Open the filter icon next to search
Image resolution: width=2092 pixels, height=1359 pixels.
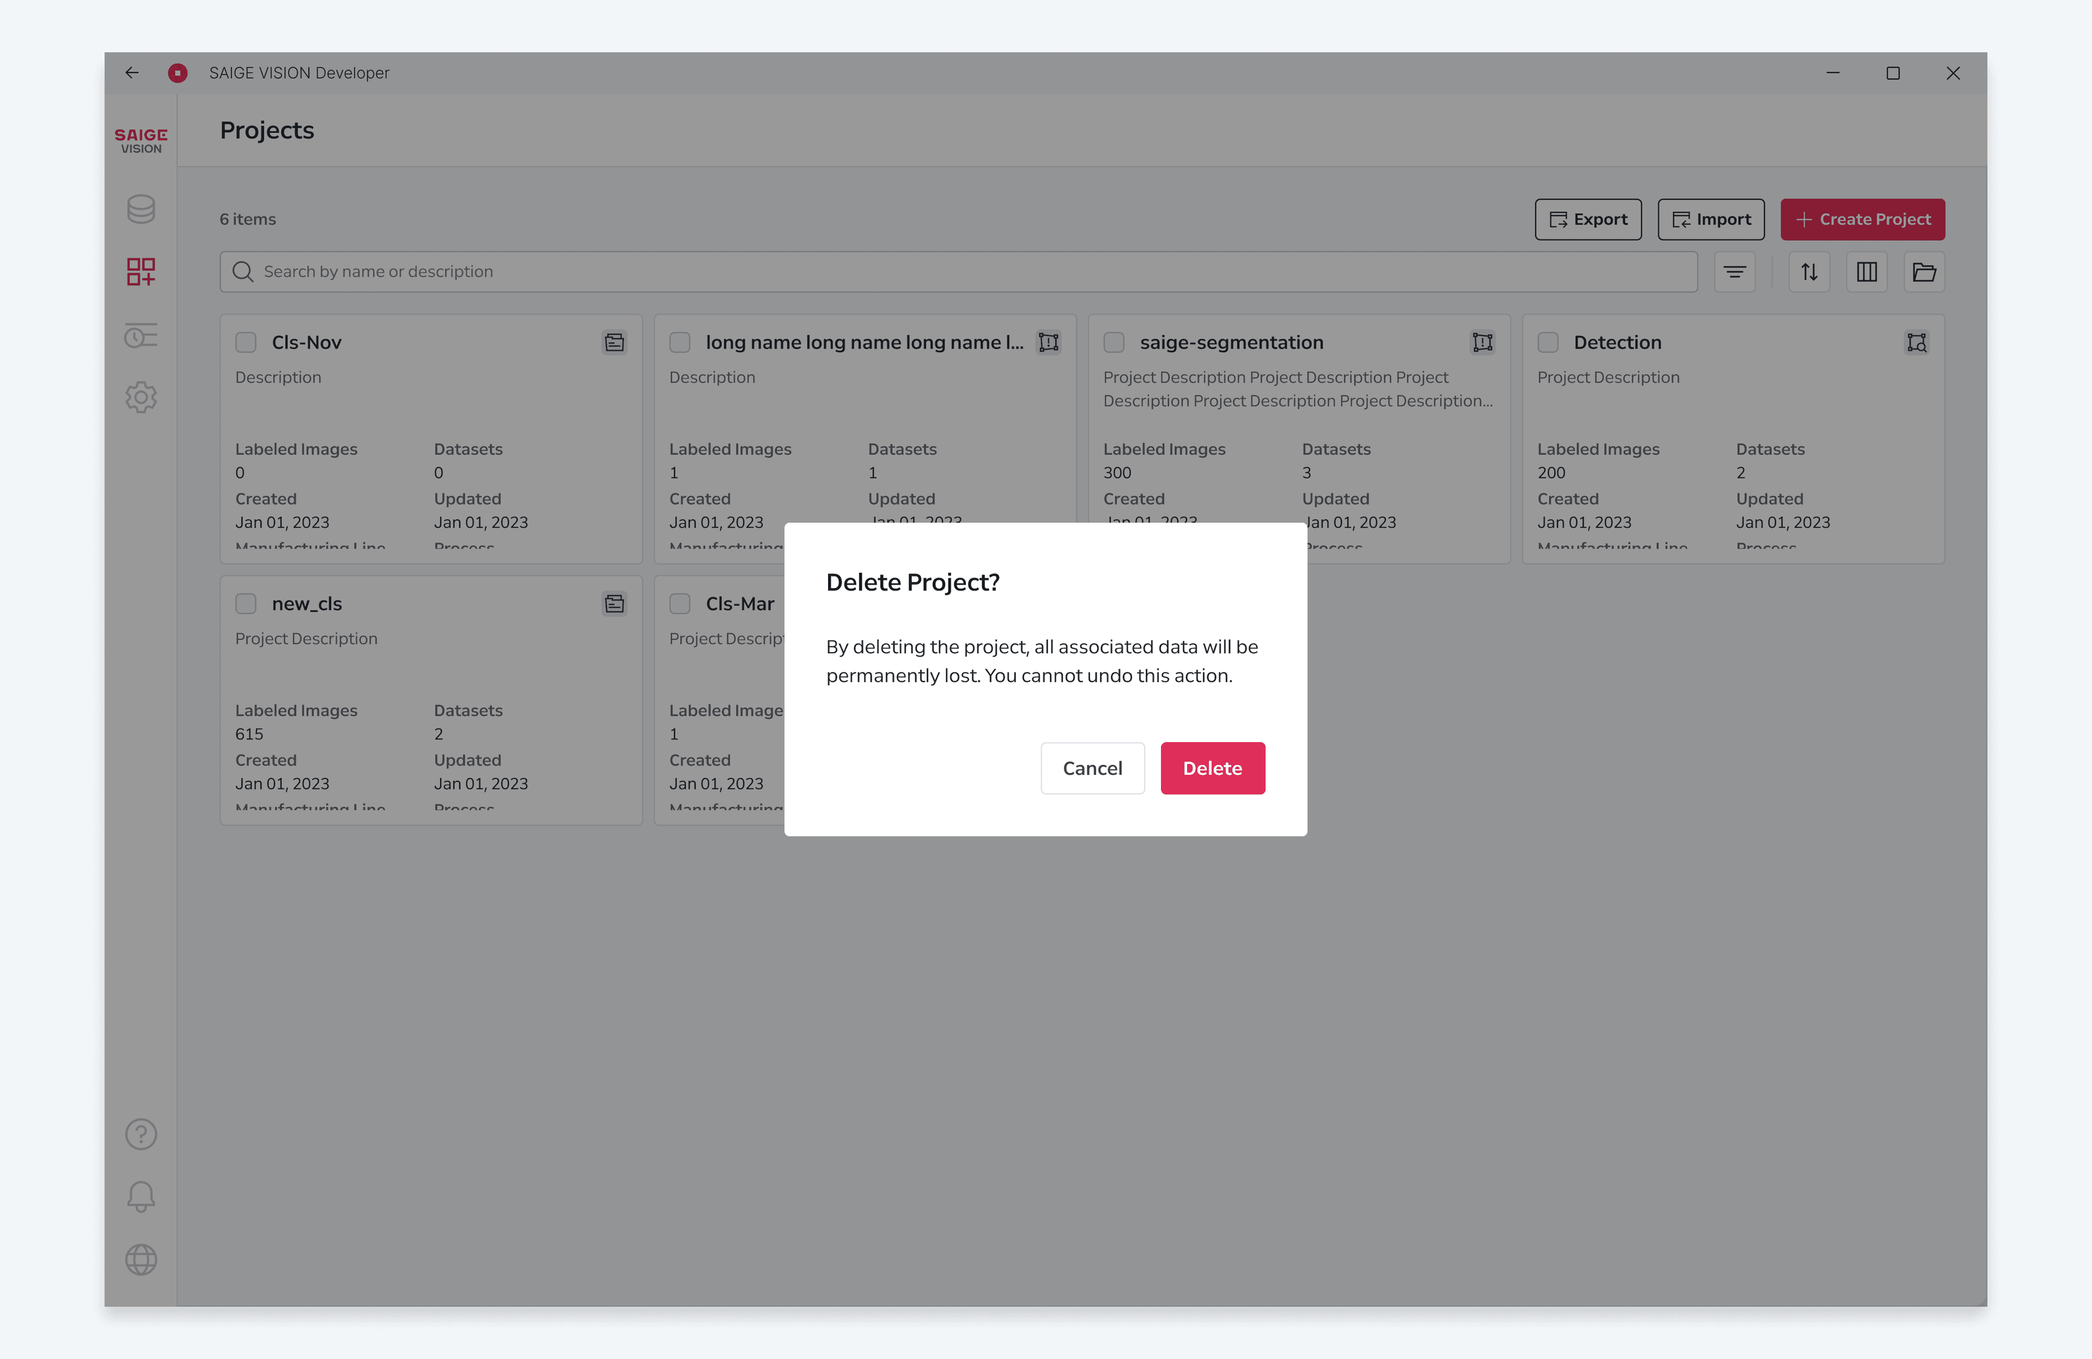(x=1734, y=272)
